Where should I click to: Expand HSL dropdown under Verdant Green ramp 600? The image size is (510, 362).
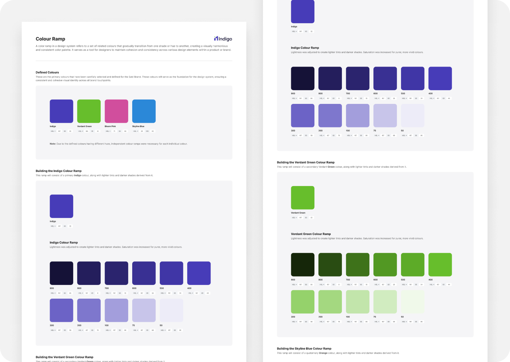pyautogui.click(x=376, y=285)
